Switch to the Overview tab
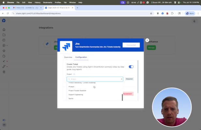 point(68,57)
